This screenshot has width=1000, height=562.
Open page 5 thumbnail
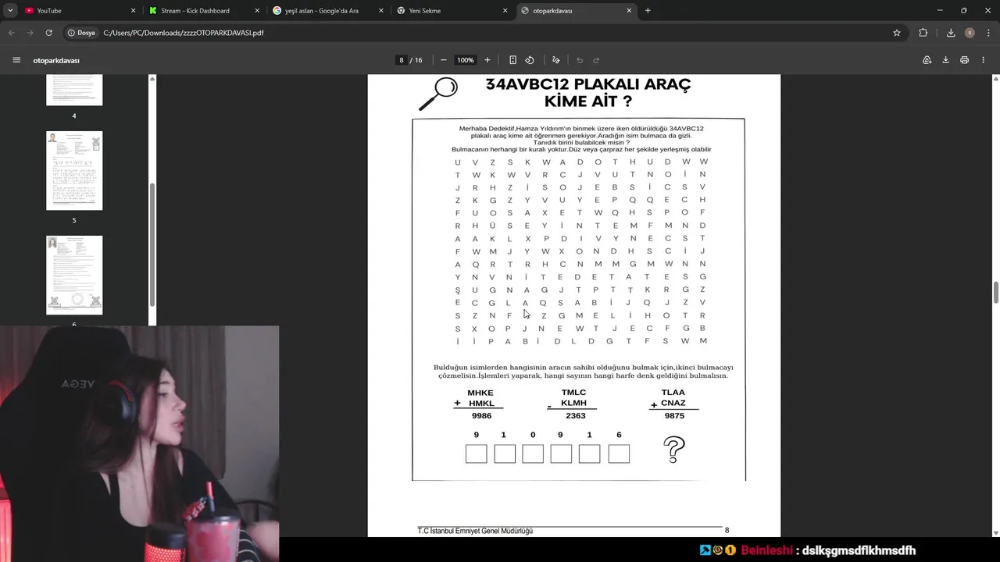coord(74,170)
